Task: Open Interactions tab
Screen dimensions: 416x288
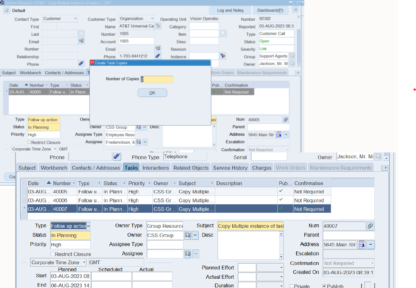Action: click(156, 168)
